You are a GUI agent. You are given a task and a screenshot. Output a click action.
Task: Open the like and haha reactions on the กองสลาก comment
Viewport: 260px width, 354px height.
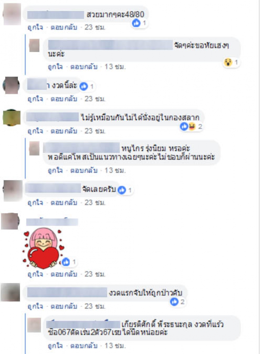191,126
